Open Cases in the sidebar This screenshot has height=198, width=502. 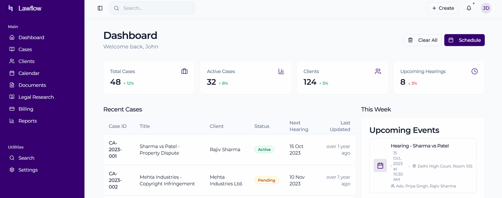click(25, 49)
